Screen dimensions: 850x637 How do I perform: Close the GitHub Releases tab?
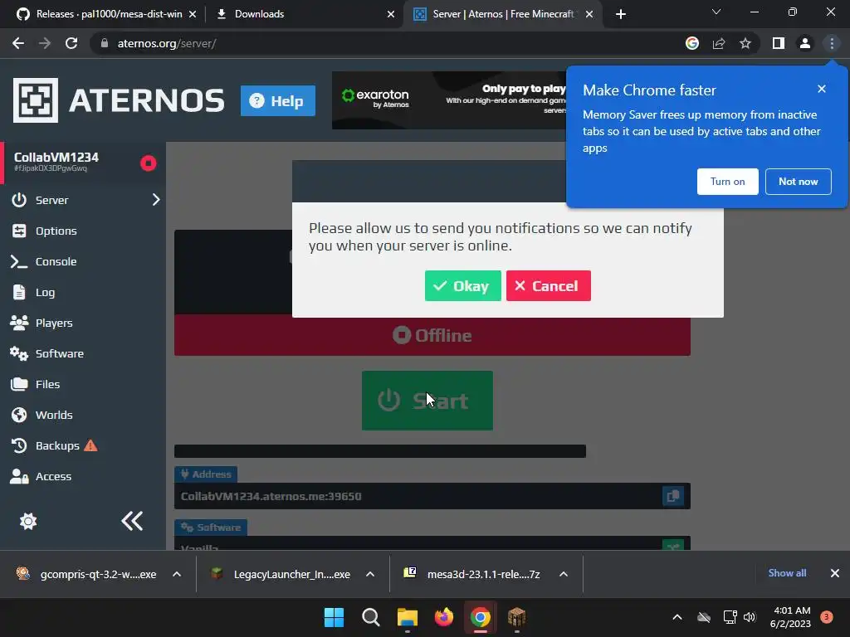[193, 14]
